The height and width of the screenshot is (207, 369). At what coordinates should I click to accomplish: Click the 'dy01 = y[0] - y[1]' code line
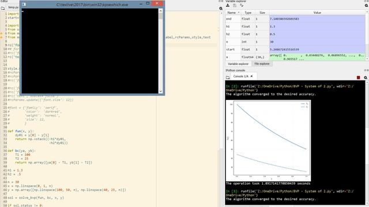[32, 135]
